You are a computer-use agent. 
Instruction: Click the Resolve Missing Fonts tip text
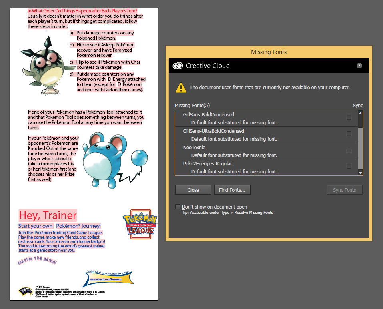click(x=227, y=213)
